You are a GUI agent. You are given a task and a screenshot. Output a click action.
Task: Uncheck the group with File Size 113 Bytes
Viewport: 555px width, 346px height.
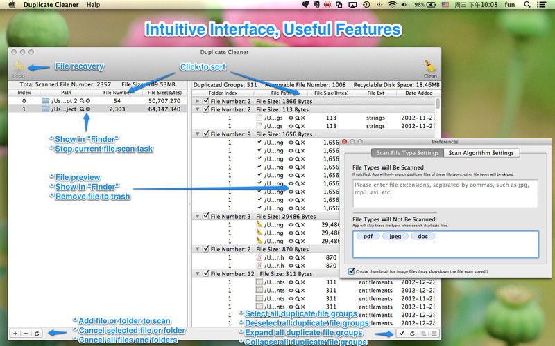coord(206,109)
